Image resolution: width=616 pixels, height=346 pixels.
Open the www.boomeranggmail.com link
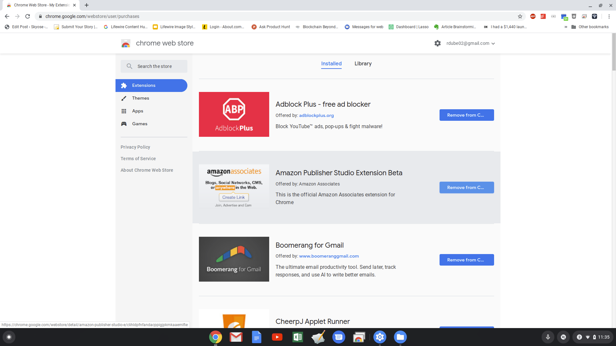click(x=329, y=256)
